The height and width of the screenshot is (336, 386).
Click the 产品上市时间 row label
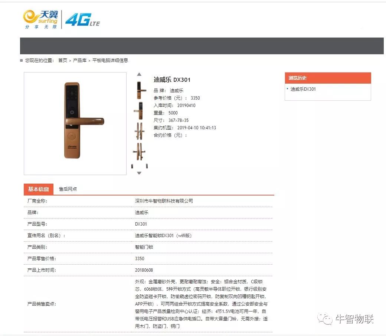click(42, 270)
